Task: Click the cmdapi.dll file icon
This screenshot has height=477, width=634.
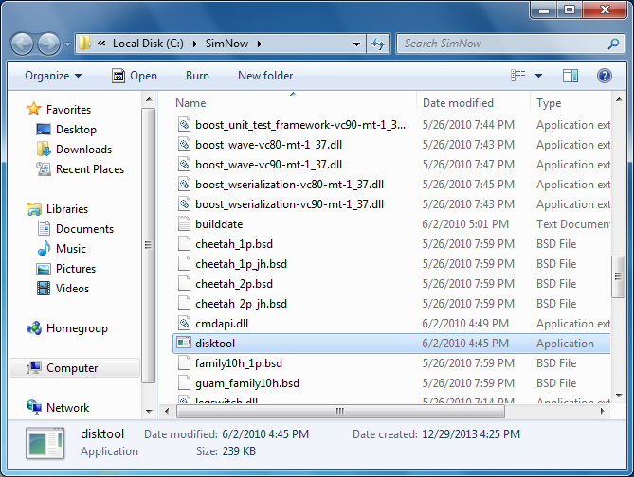Action: pos(184,324)
